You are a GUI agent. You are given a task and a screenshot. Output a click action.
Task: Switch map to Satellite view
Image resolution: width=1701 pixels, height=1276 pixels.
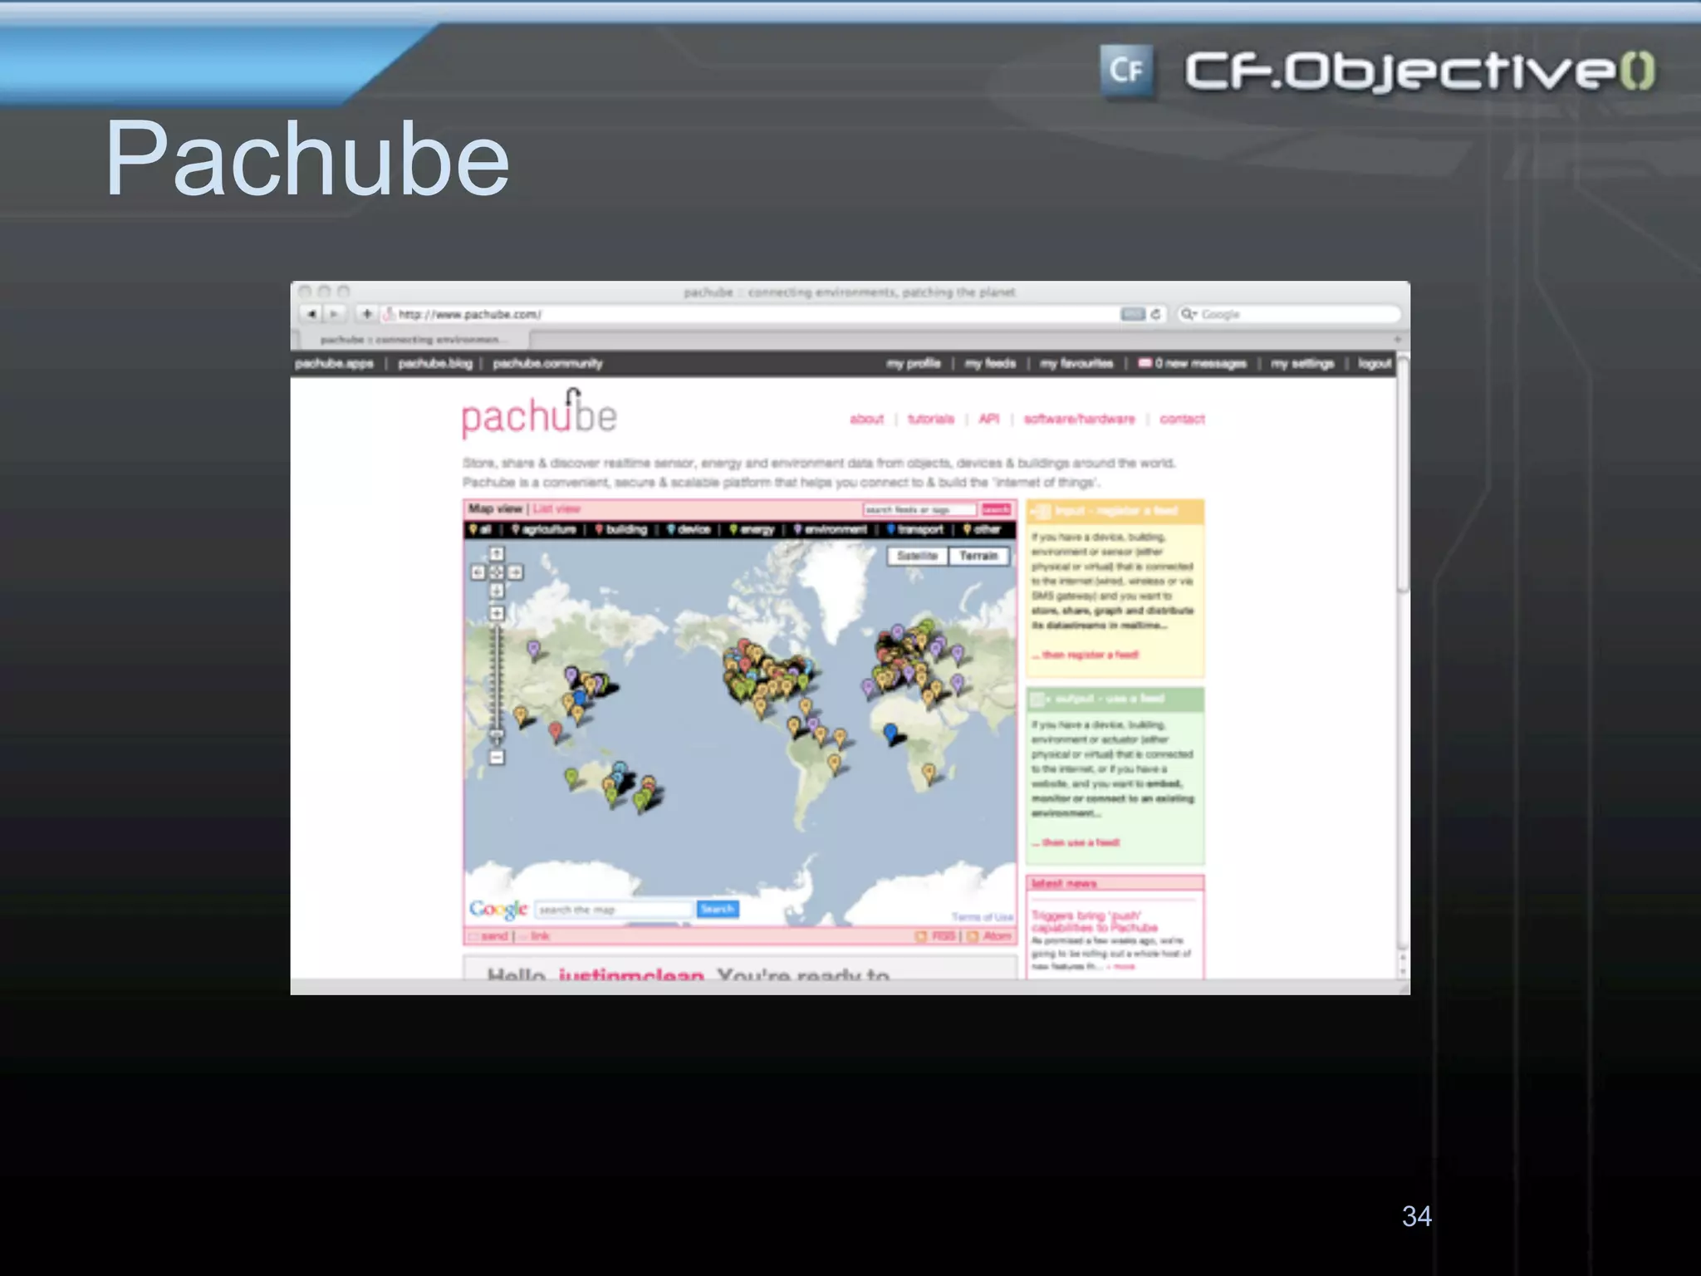pyautogui.click(x=917, y=556)
